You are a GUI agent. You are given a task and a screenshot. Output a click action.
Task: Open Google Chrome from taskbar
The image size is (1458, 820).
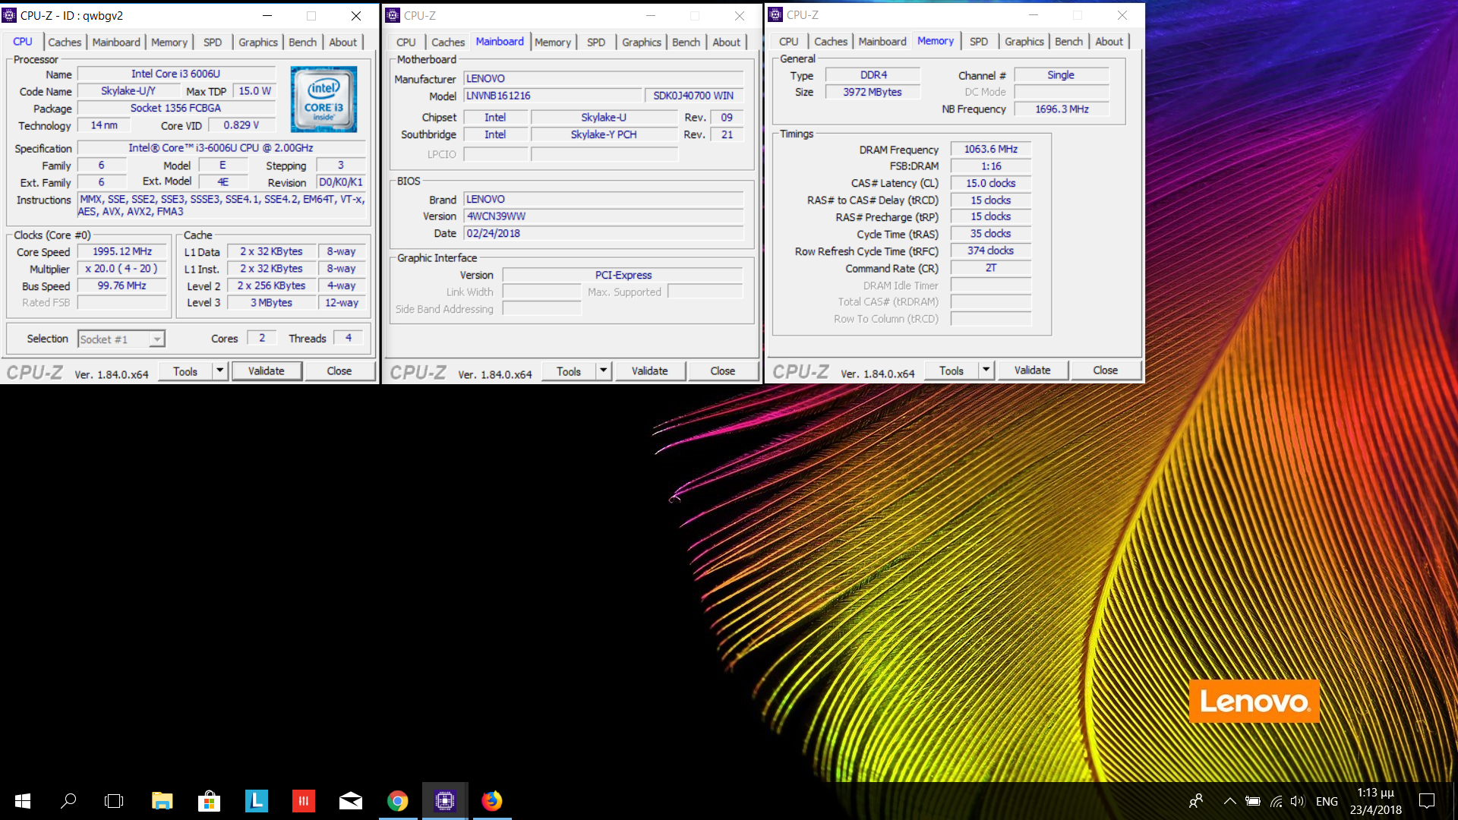tap(398, 801)
